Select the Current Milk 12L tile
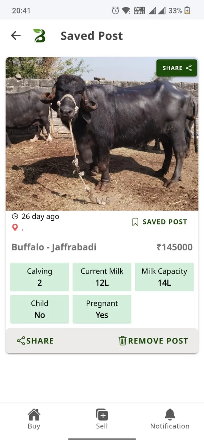The height and width of the screenshot is (444, 204). [102, 277]
